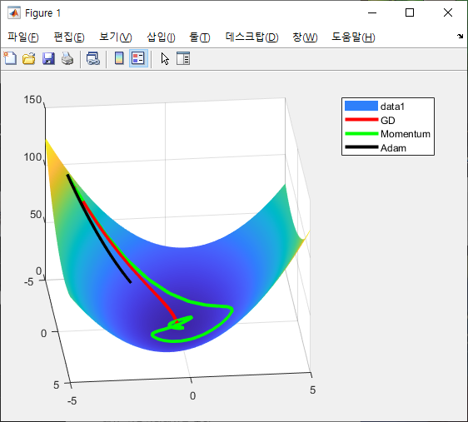Open the 도움말(H) menu

[353, 37]
